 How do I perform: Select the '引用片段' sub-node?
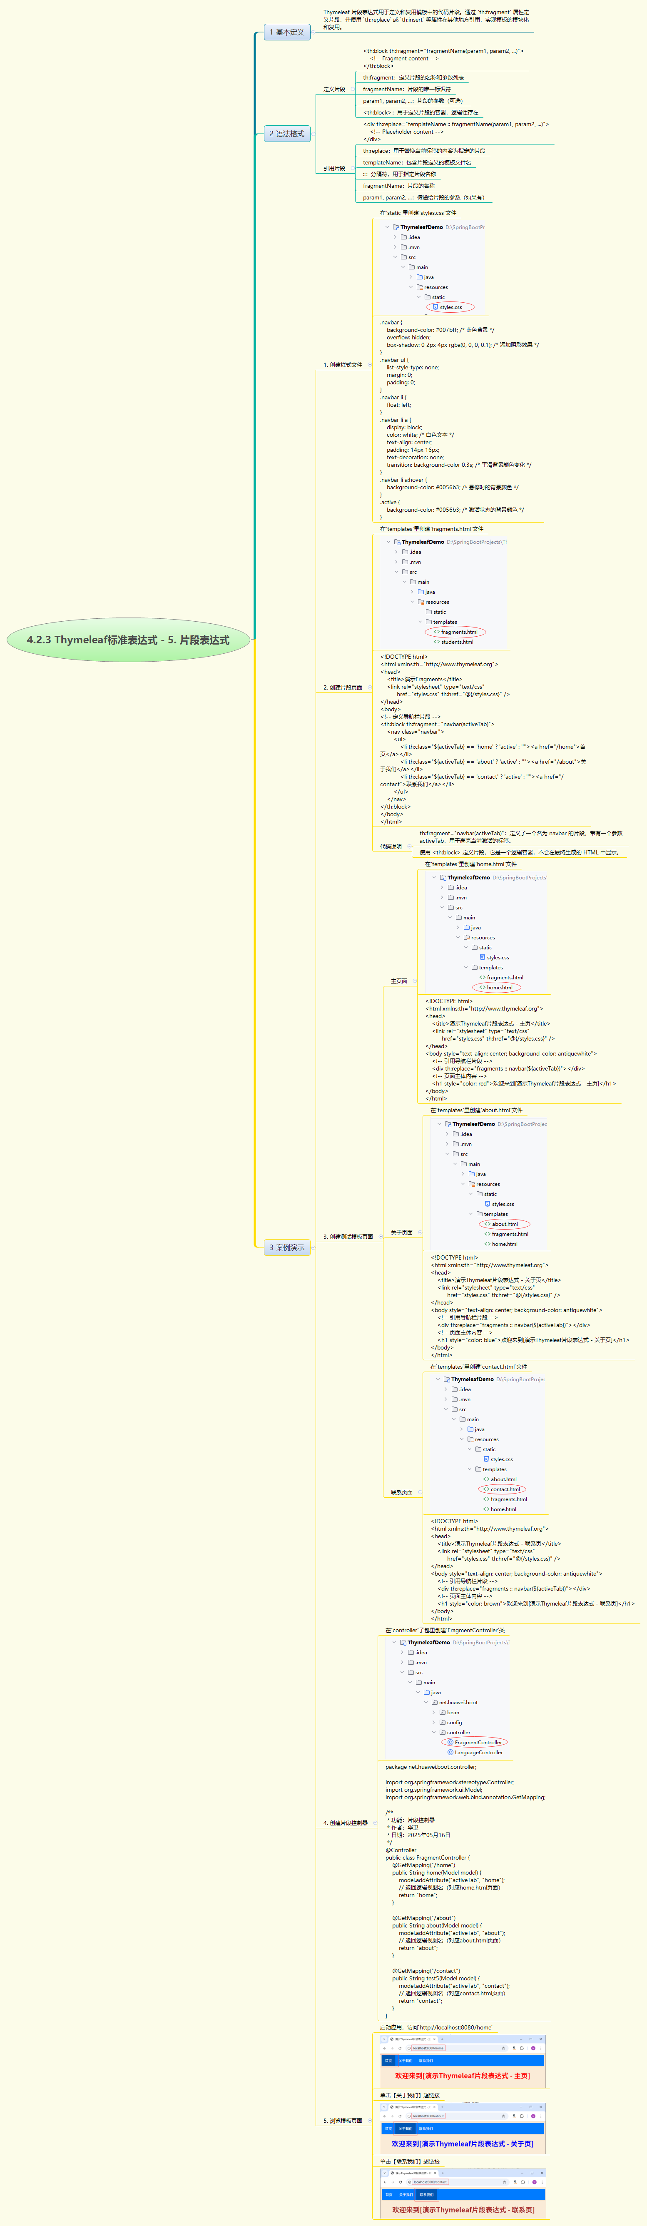334,169
